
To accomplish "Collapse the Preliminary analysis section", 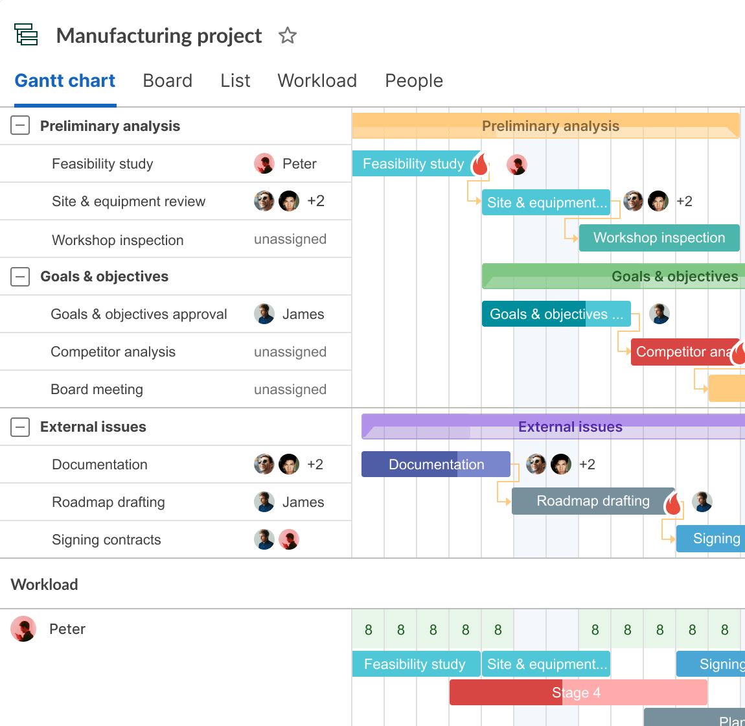I will click(20, 126).
